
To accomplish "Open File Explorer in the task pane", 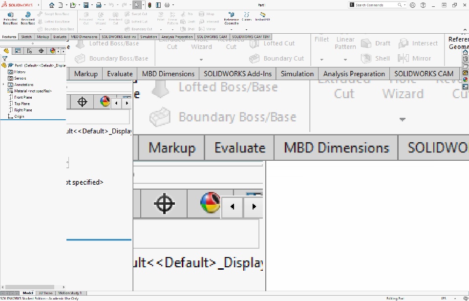I will tap(465, 66).
